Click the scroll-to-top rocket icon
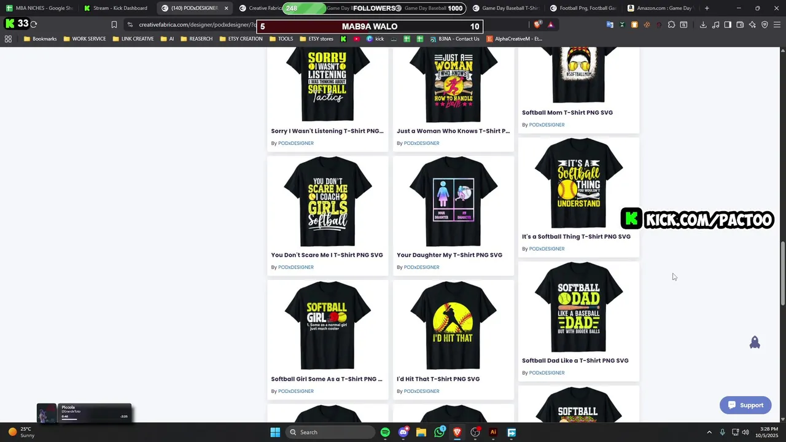786x442 pixels. click(755, 342)
